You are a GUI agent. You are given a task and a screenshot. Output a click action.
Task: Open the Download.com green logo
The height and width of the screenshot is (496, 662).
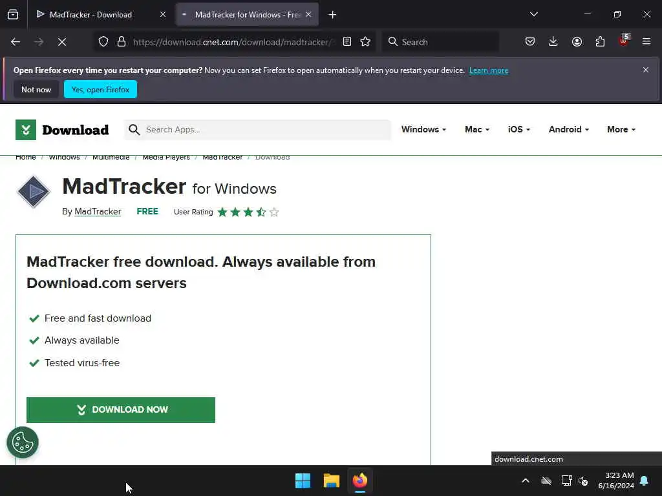(26, 130)
